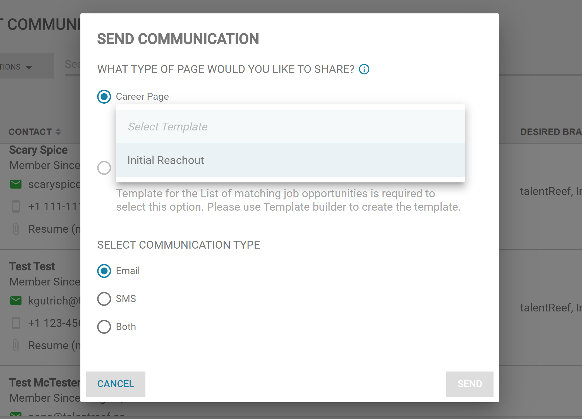The height and width of the screenshot is (419, 582).
Task: Click the CANCEL button
Action: click(115, 384)
